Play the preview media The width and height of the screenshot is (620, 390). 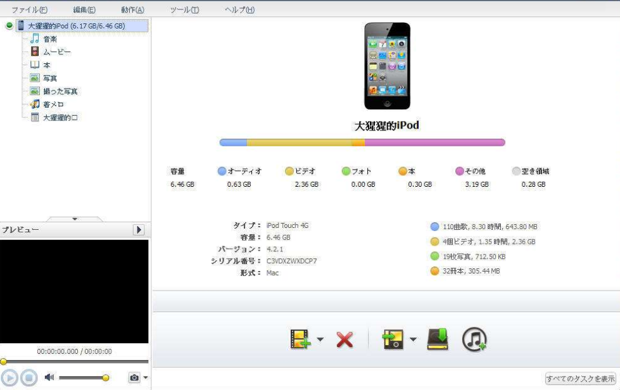(9, 378)
